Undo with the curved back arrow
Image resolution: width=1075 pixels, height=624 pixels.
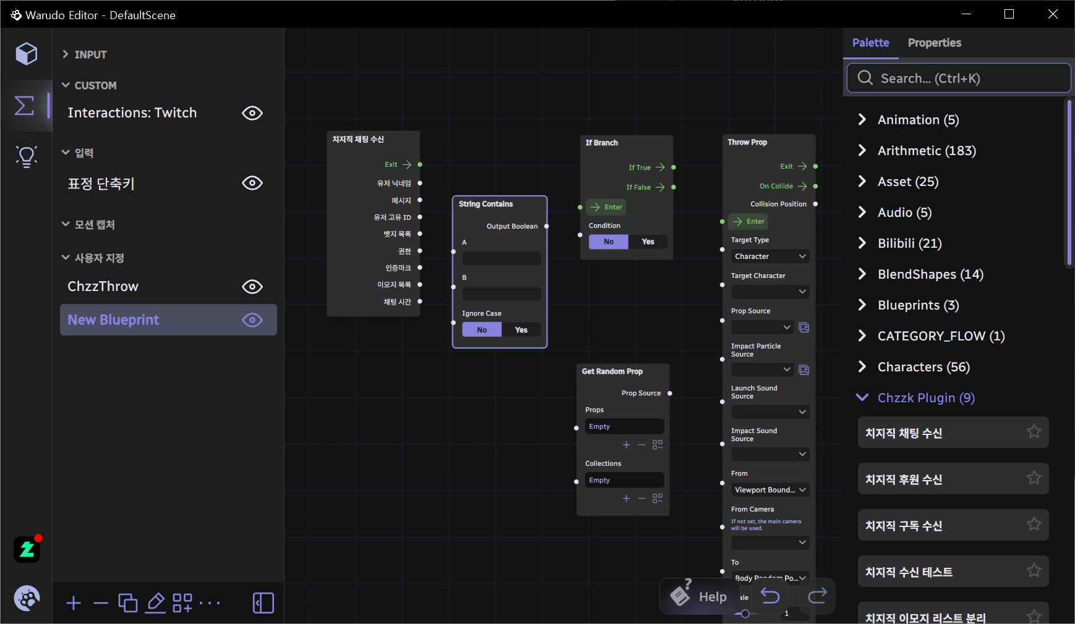tap(770, 596)
